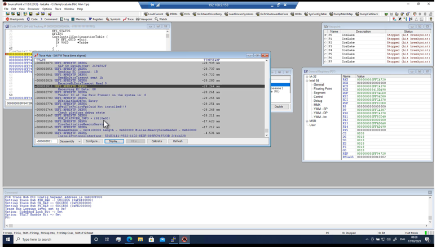Open the IP Registers toolbar button
This screenshot has width=436, height=247.
96,19
